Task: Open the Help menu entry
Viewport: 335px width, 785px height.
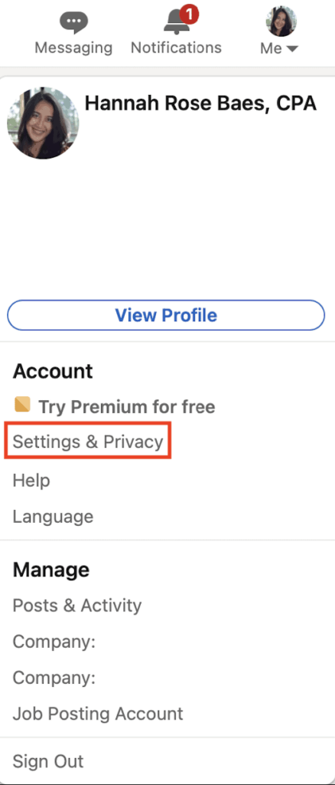Action: (31, 480)
